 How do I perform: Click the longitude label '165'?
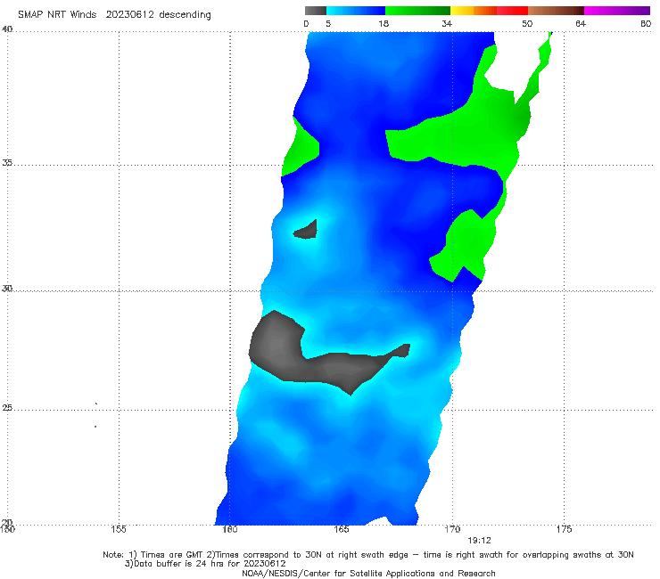pyautogui.click(x=342, y=529)
